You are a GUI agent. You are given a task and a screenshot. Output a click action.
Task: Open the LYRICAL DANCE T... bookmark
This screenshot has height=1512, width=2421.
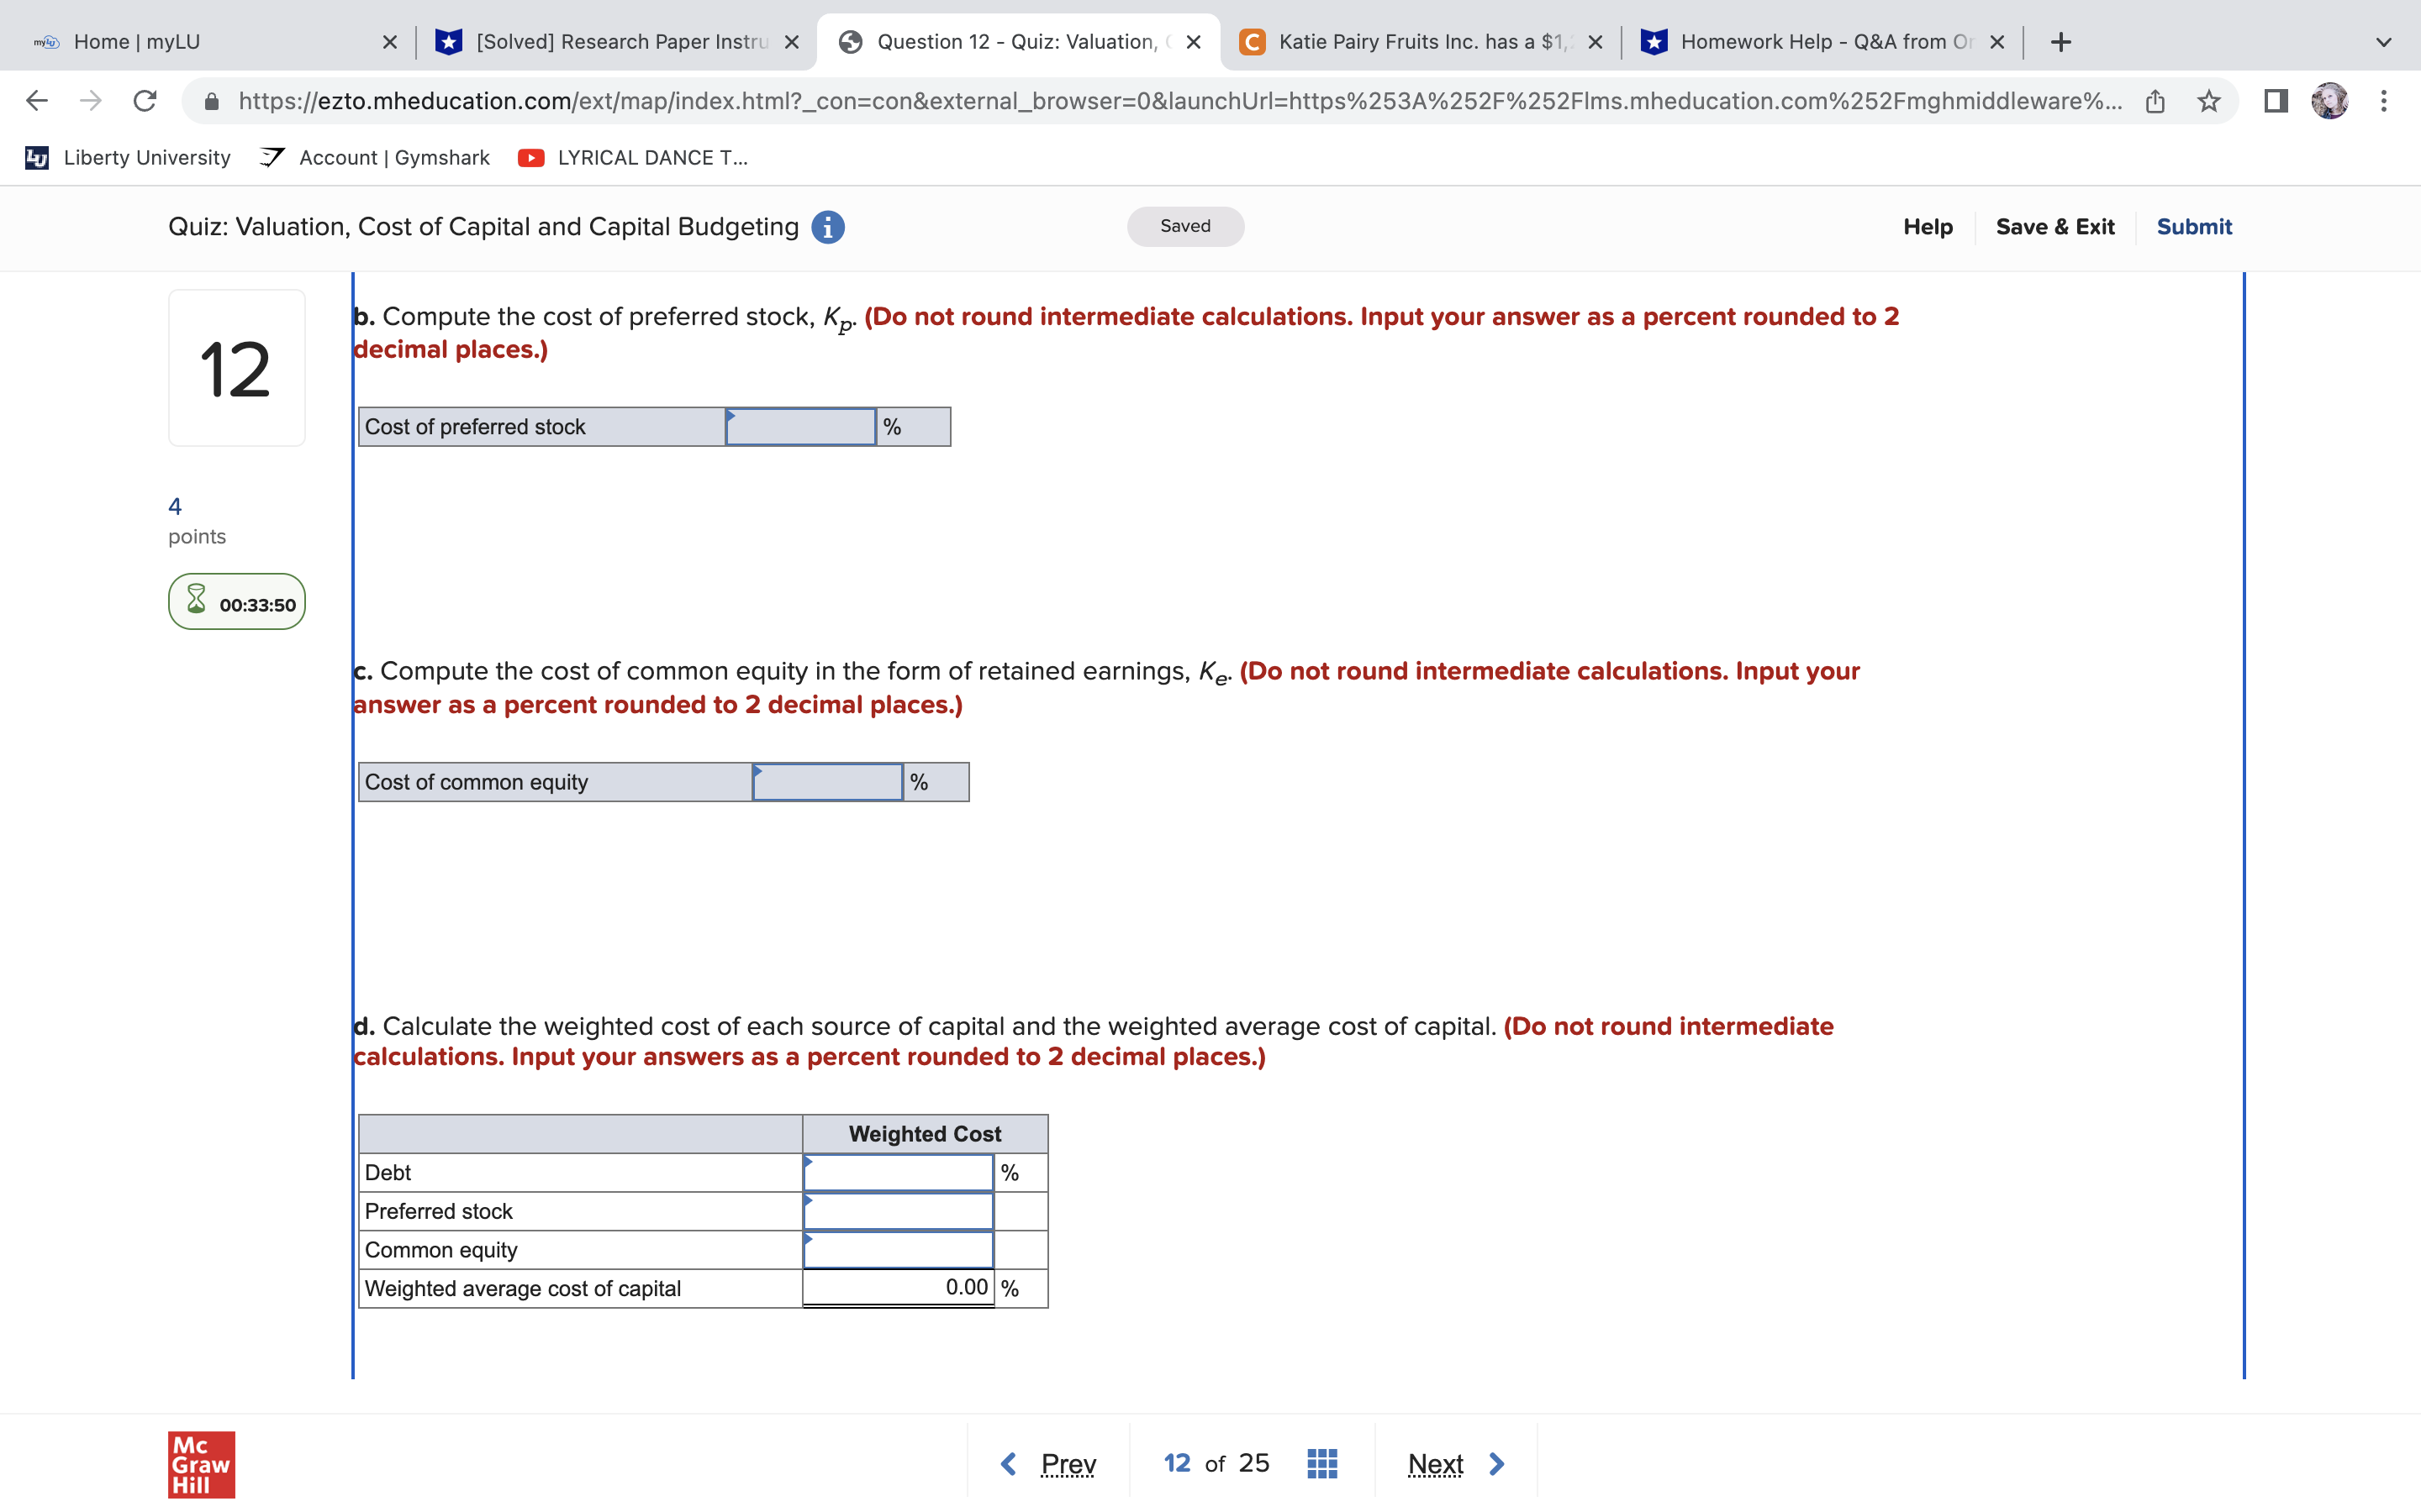[632, 157]
